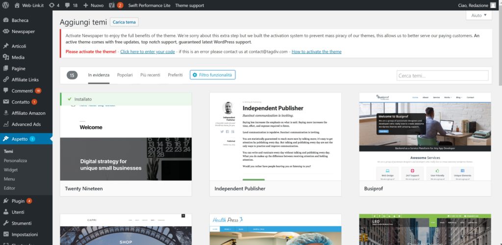This screenshot has width=502, height=245.
Task: Click the user avatar next to Ciao, Redazione
Action: pos(493,5)
